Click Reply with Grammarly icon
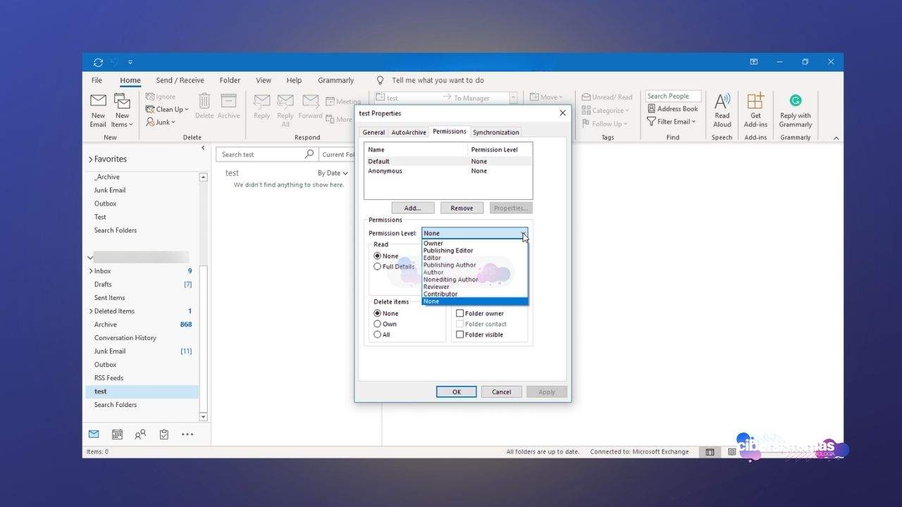The height and width of the screenshot is (507, 902). pyautogui.click(x=795, y=101)
